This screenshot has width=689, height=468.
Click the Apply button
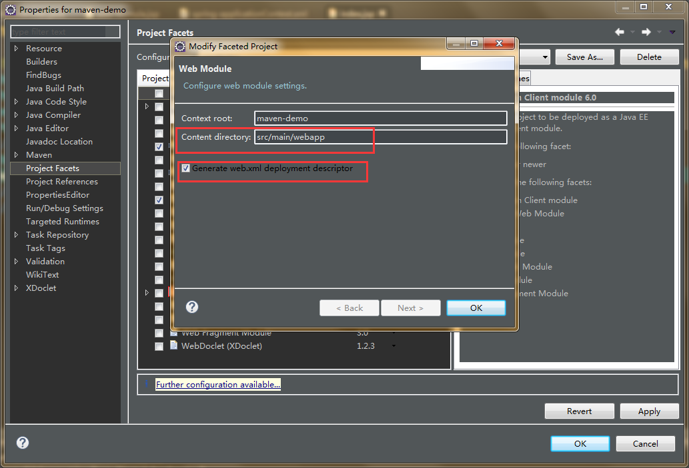649,411
